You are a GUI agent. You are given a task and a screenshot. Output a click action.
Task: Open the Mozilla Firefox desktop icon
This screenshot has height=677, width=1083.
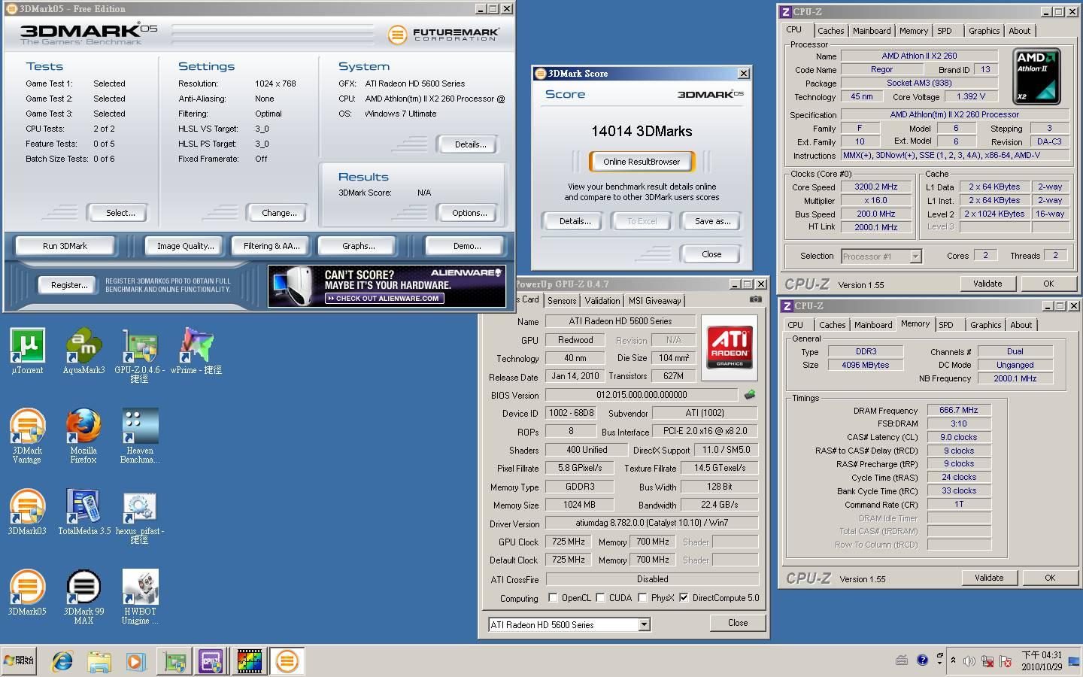[x=83, y=436]
